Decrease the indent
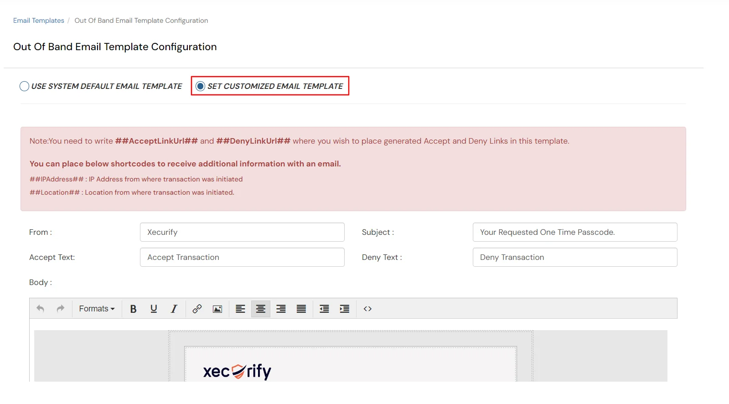Viewport: 729px width, 404px height. pyautogui.click(x=324, y=309)
